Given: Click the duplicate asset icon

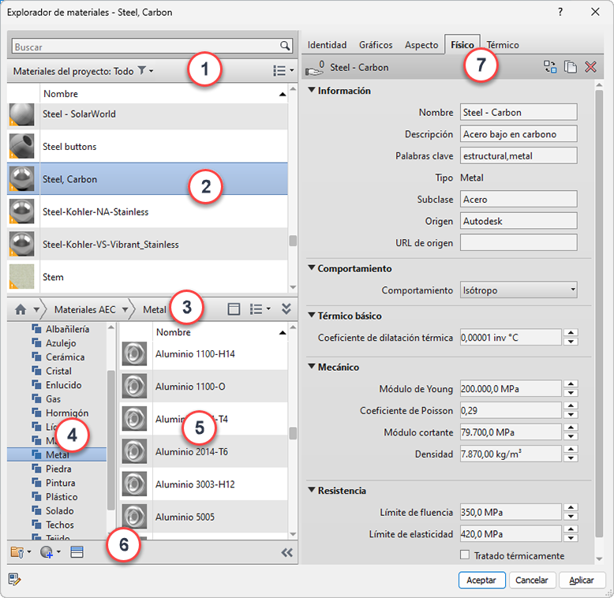Looking at the screenshot, I should click(x=571, y=67).
